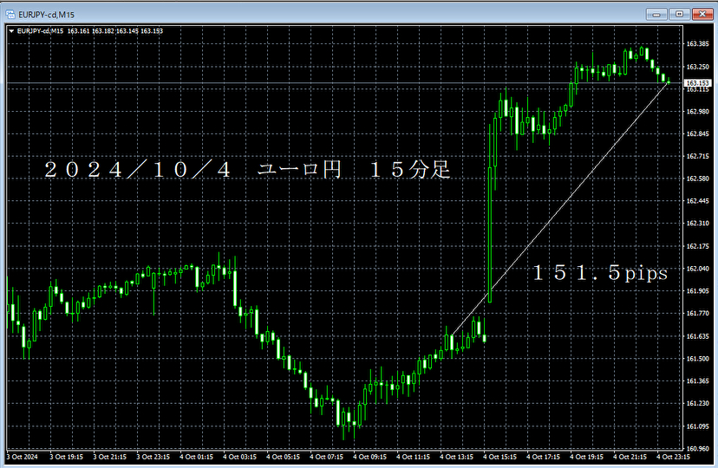Close the EURJPY-cd,M15 chart window
The width and height of the screenshot is (718, 468).
tap(702, 14)
